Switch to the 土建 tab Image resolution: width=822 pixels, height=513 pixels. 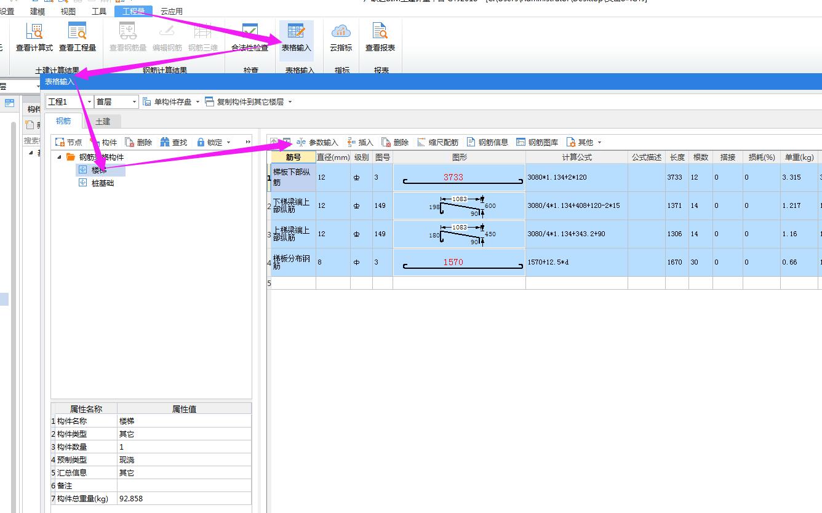coord(102,121)
